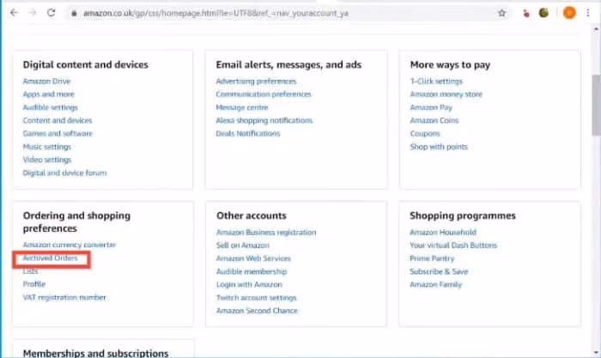Click the vertical scrollbar thumb
The height and width of the screenshot is (358, 601).
pos(596,105)
